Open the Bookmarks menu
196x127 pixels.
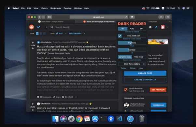56,8
